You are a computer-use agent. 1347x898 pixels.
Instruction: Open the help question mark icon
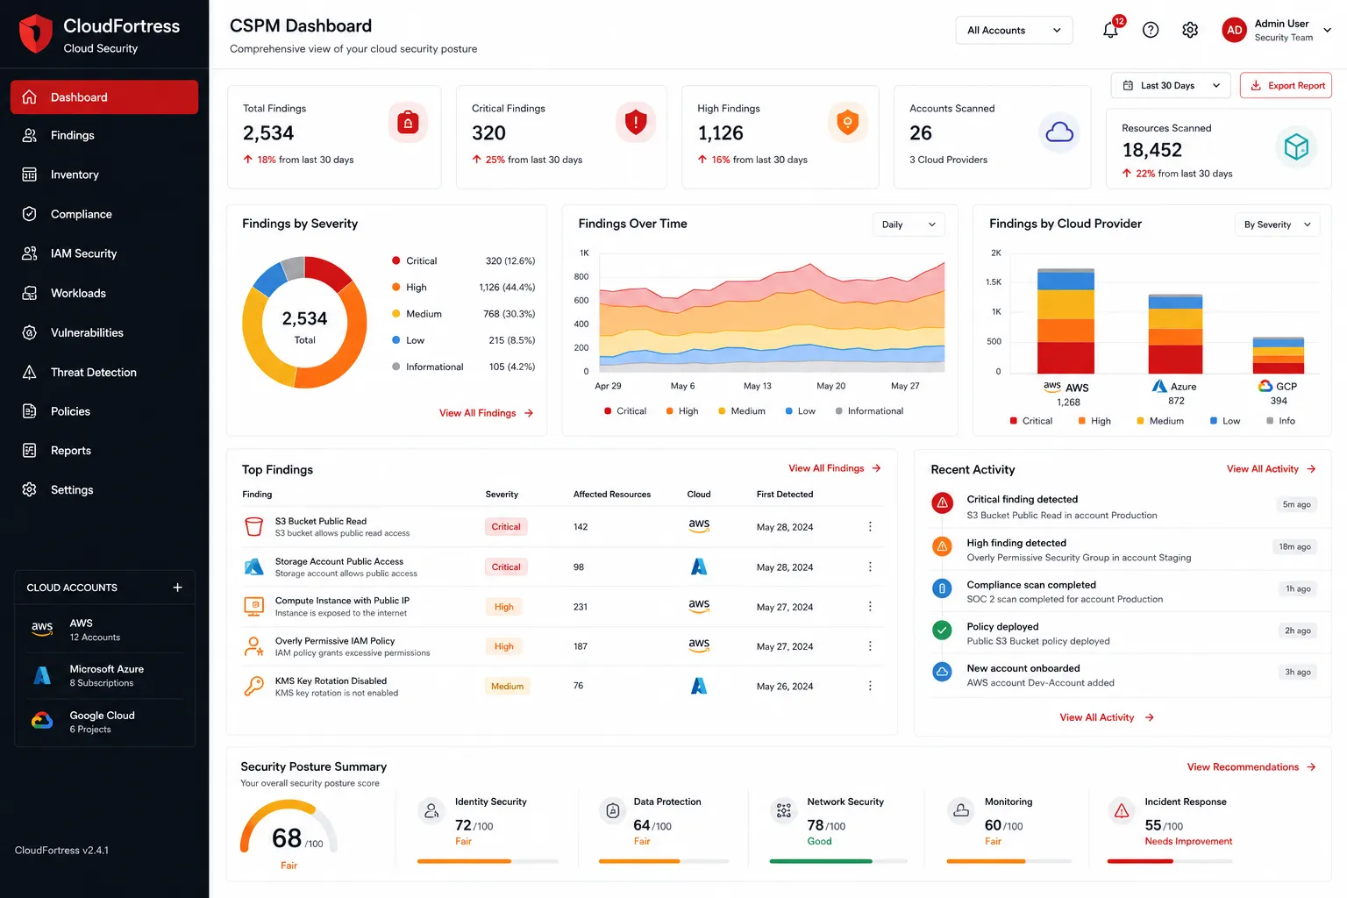coord(1151,30)
